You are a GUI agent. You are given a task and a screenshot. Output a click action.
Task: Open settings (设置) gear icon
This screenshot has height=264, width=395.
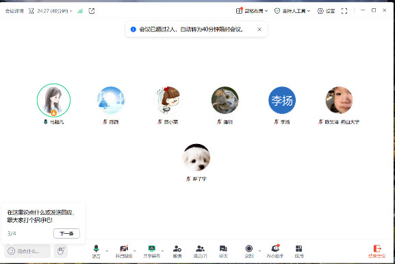click(x=326, y=11)
